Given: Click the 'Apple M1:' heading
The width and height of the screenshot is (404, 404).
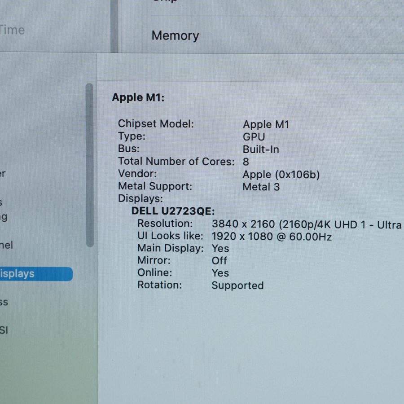Looking at the screenshot, I should coord(138,98).
